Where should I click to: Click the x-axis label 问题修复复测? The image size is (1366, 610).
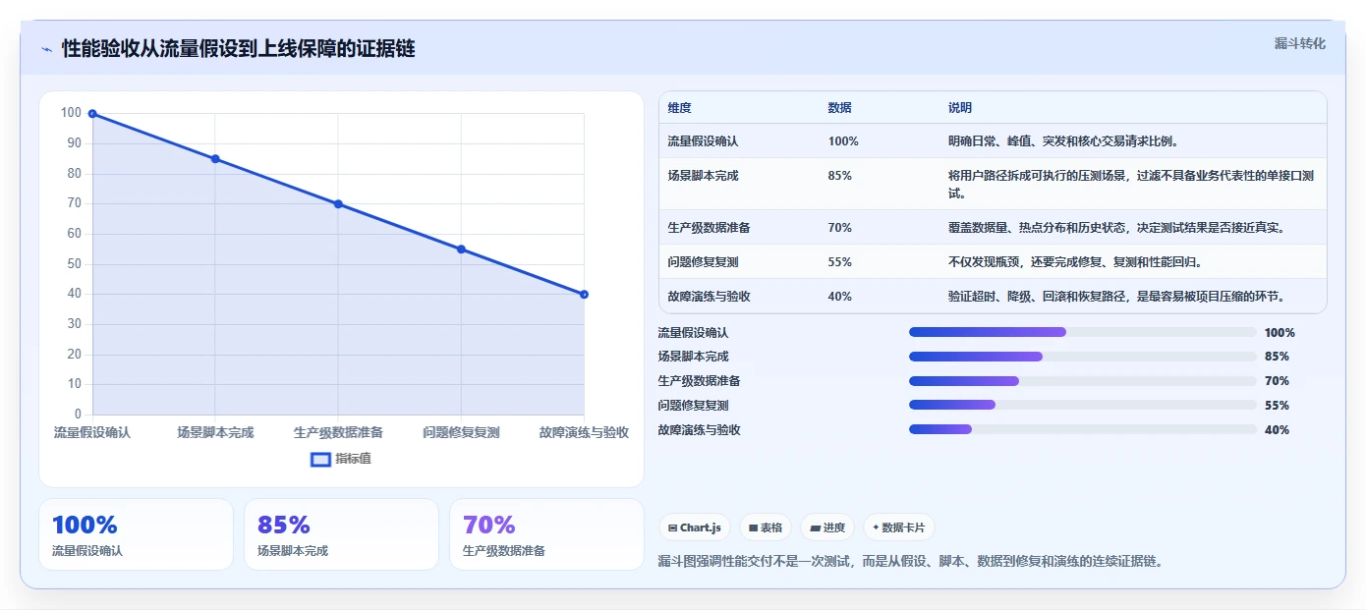(x=461, y=432)
